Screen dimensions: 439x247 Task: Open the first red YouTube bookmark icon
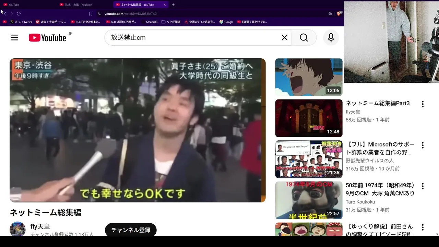[5, 22]
